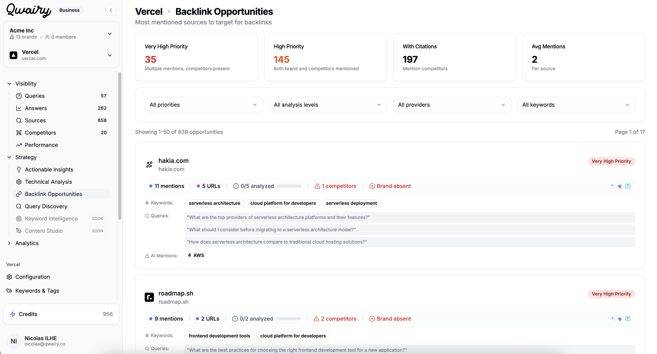Click the query about migrating to serverless

pos(410,230)
